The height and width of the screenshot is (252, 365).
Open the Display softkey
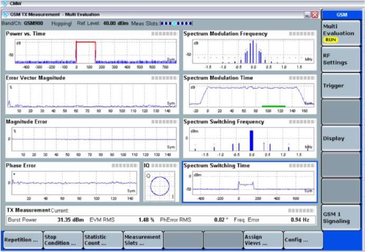click(341, 138)
